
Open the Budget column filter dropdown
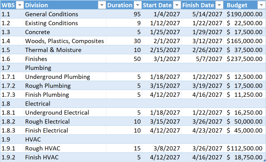point(261,5)
